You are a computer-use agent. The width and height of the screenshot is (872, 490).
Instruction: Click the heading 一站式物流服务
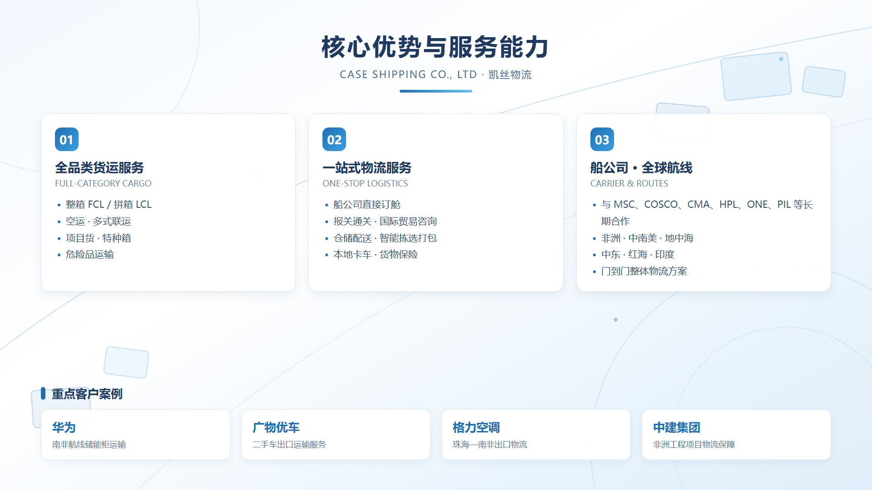click(367, 168)
